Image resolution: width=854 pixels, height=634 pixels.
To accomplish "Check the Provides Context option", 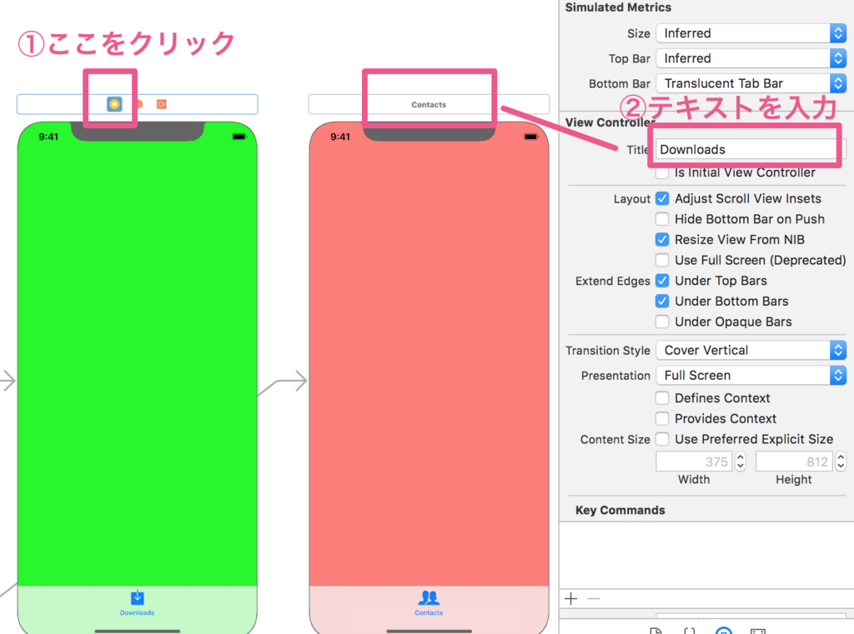I will pyautogui.click(x=662, y=418).
